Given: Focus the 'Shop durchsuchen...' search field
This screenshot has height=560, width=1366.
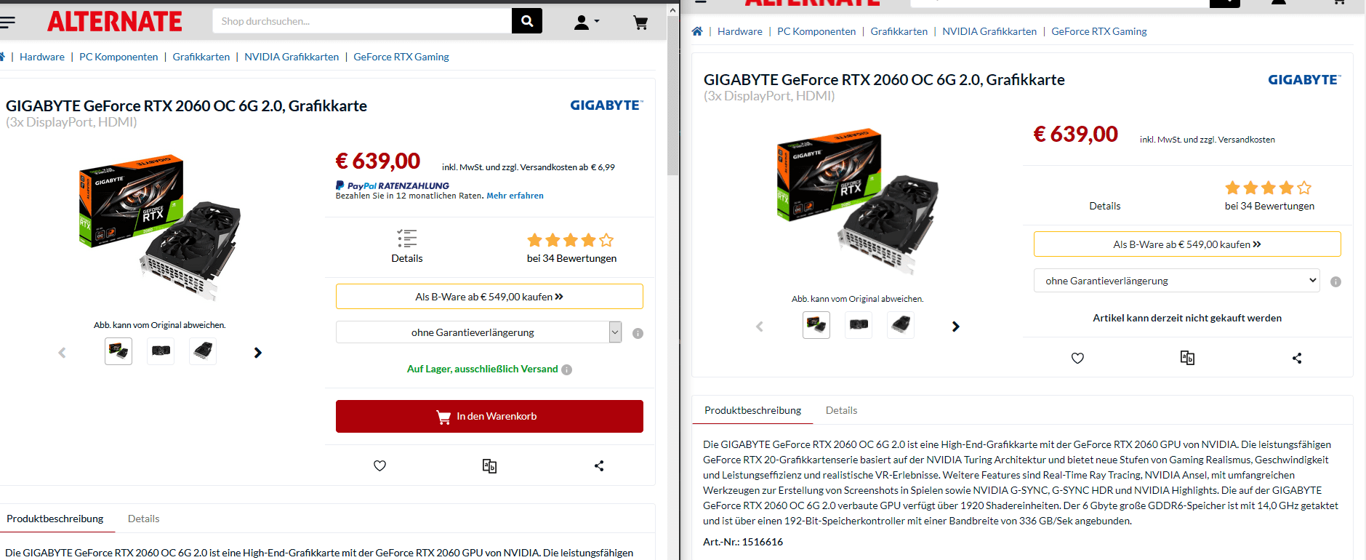Looking at the screenshot, I should pos(362,21).
